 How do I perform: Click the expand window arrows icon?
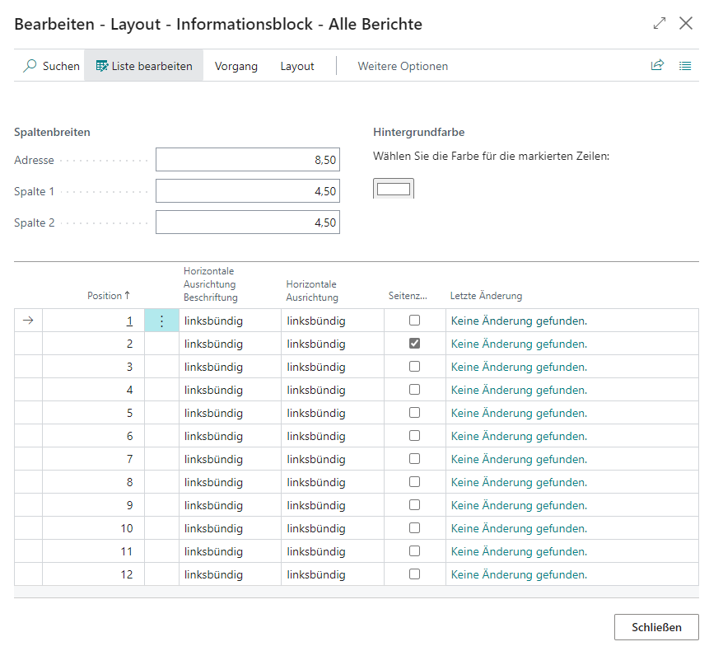coord(659,24)
